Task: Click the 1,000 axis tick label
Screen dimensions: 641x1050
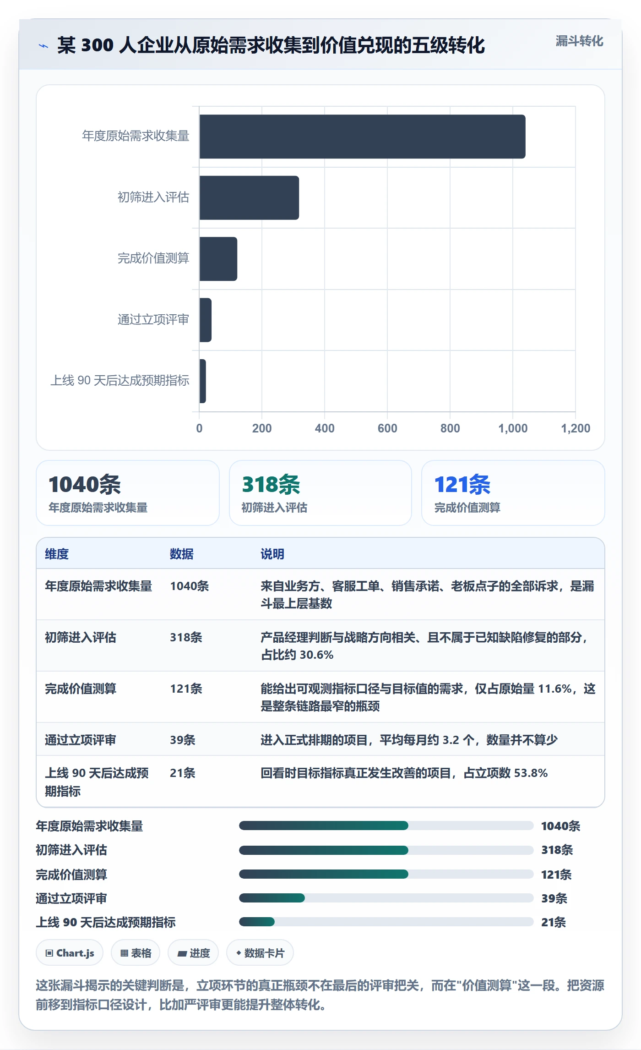Action: (x=513, y=428)
